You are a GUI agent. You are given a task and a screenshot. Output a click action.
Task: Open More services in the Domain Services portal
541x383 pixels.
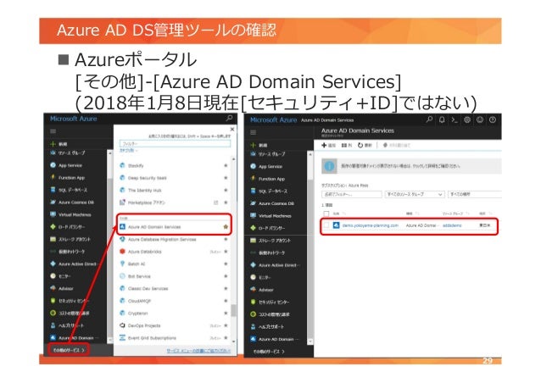tap(269, 352)
